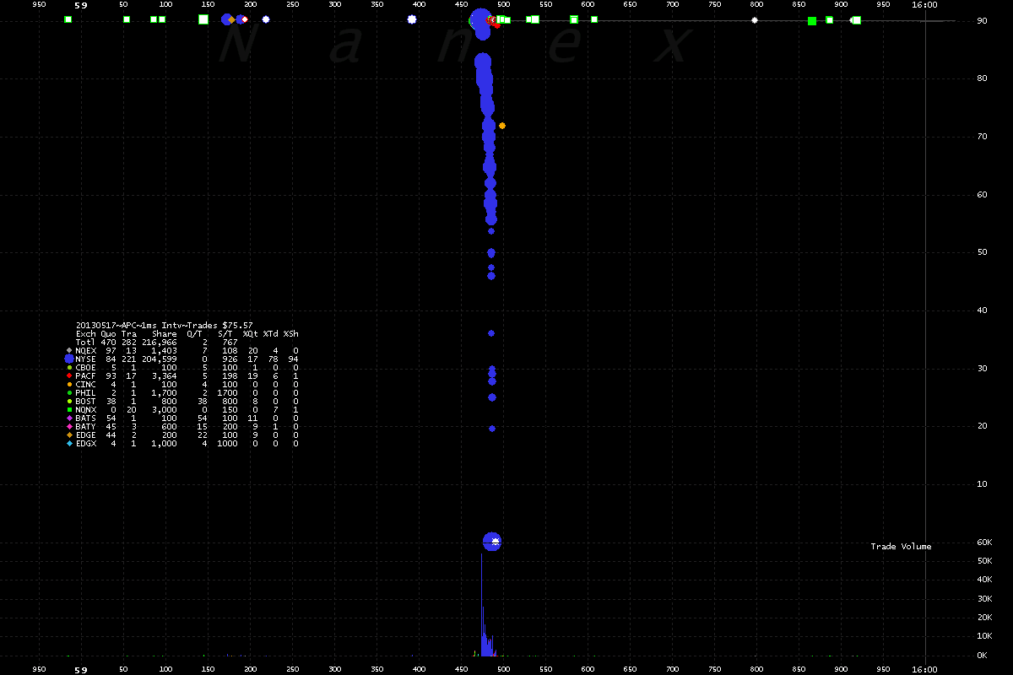
Task: Click the isolated blue dot near price 36
Action: [491, 333]
